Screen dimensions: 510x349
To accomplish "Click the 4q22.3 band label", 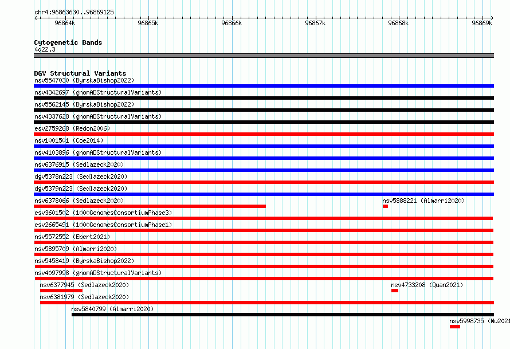I will [45, 49].
